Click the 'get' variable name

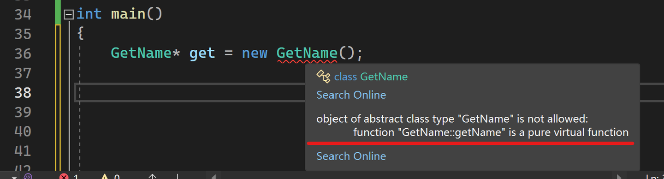pos(202,54)
